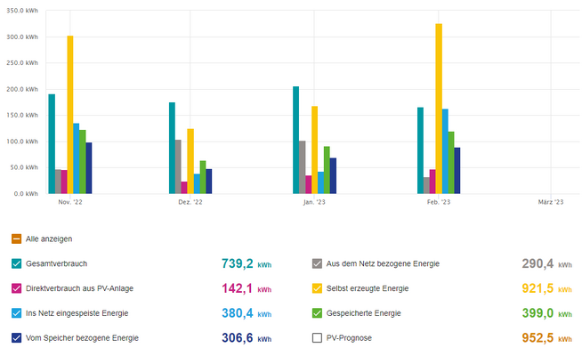Viewport: 582px width, 356px height.
Task: Click the green Nov. '22 bar
Action: tap(83, 162)
